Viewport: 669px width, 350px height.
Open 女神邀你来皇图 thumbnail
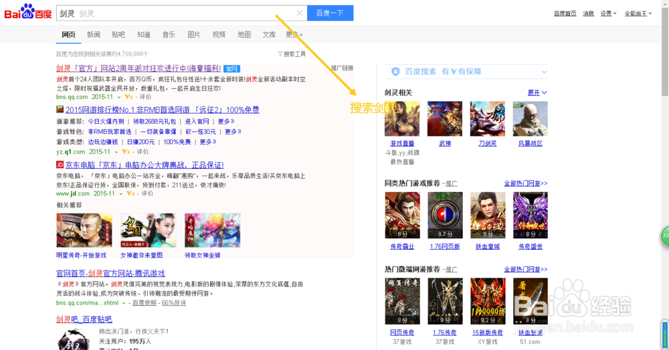[x=148, y=230]
